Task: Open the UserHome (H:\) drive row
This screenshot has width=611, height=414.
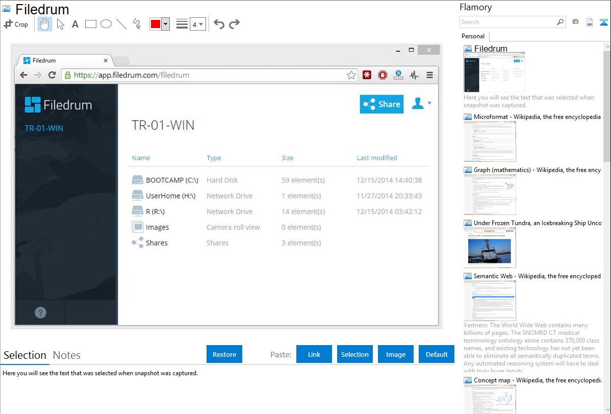Action: [x=278, y=196]
